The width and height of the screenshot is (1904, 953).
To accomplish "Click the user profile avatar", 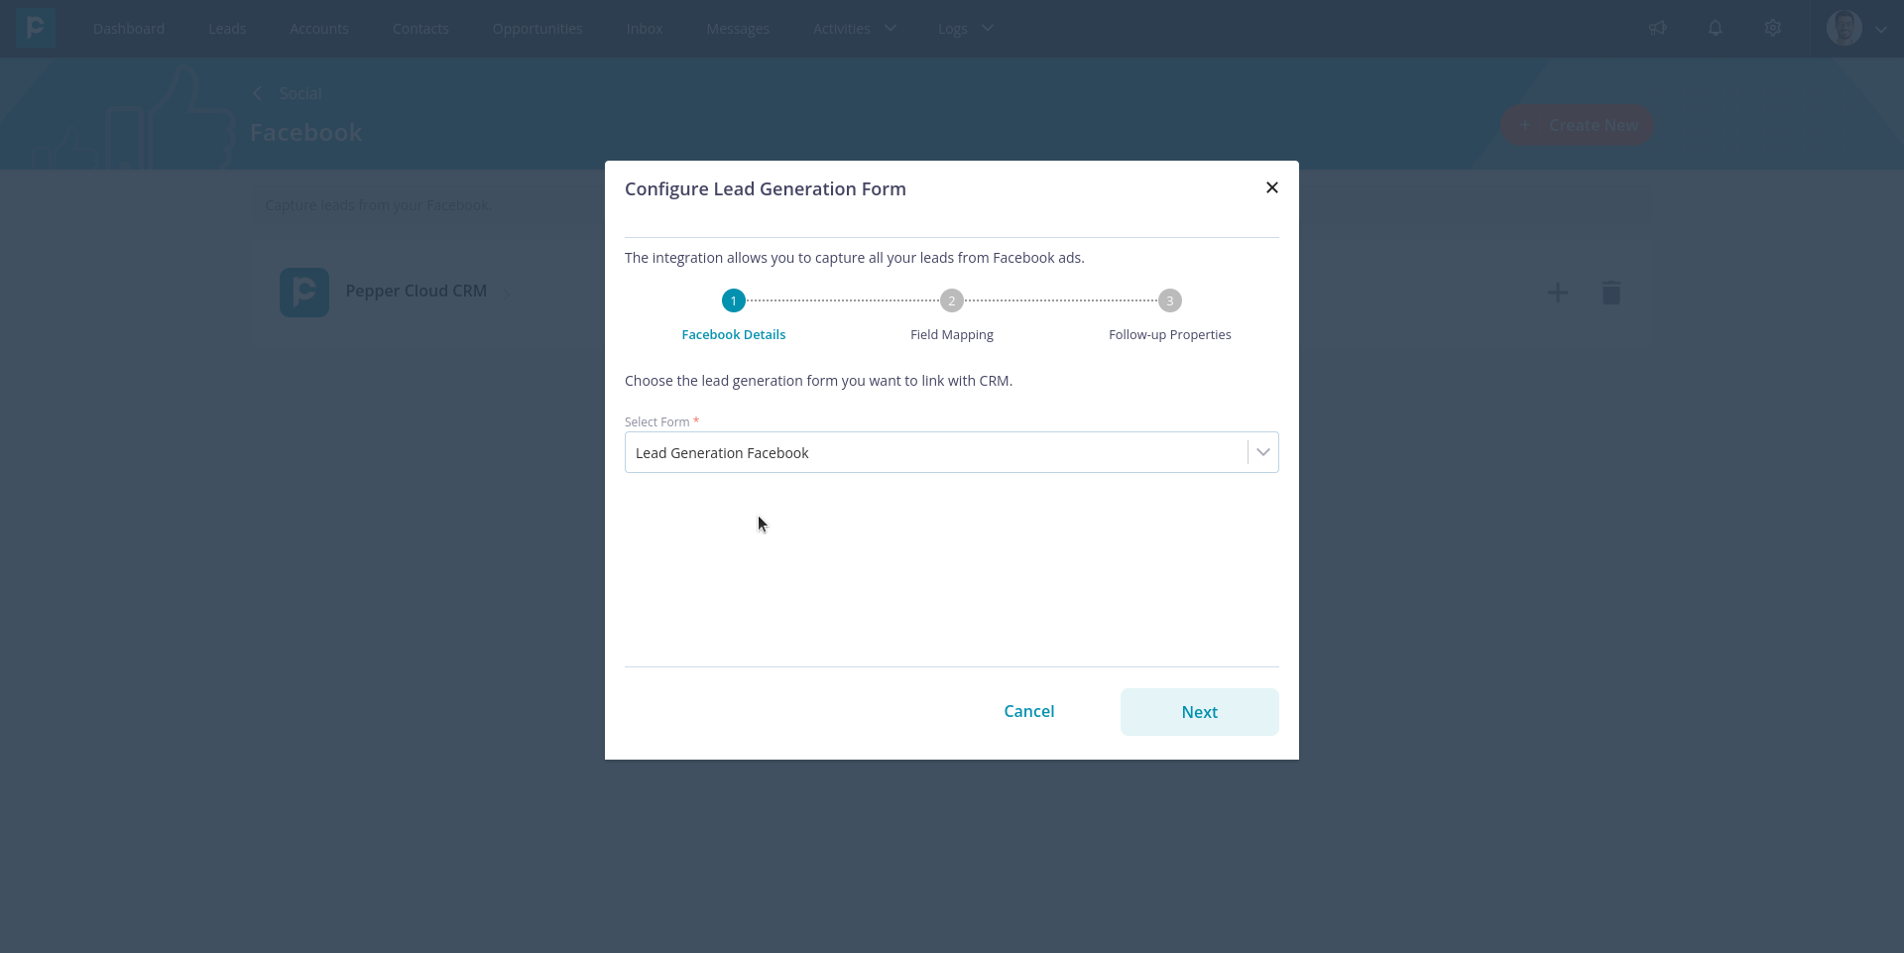I will [1844, 28].
